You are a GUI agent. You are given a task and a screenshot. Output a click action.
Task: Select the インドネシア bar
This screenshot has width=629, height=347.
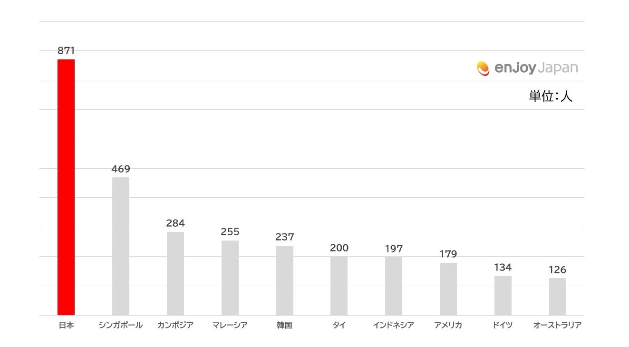pyautogui.click(x=394, y=286)
